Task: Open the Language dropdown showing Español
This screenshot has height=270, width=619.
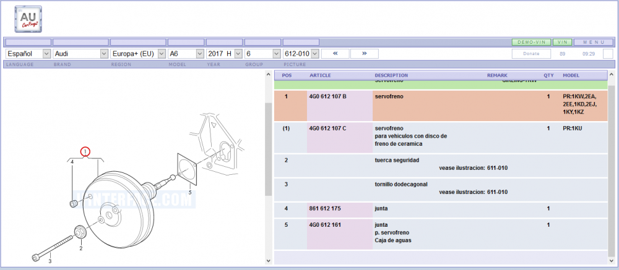Action: [28, 54]
